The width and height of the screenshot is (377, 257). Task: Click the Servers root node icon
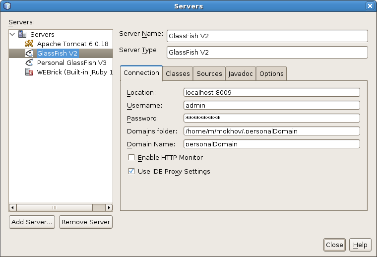point(22,35)
